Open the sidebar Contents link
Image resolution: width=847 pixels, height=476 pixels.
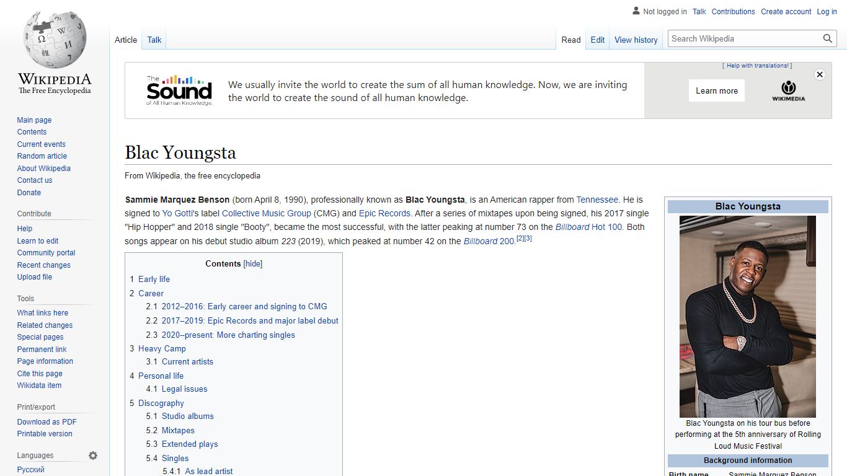(x=32, y=132)
